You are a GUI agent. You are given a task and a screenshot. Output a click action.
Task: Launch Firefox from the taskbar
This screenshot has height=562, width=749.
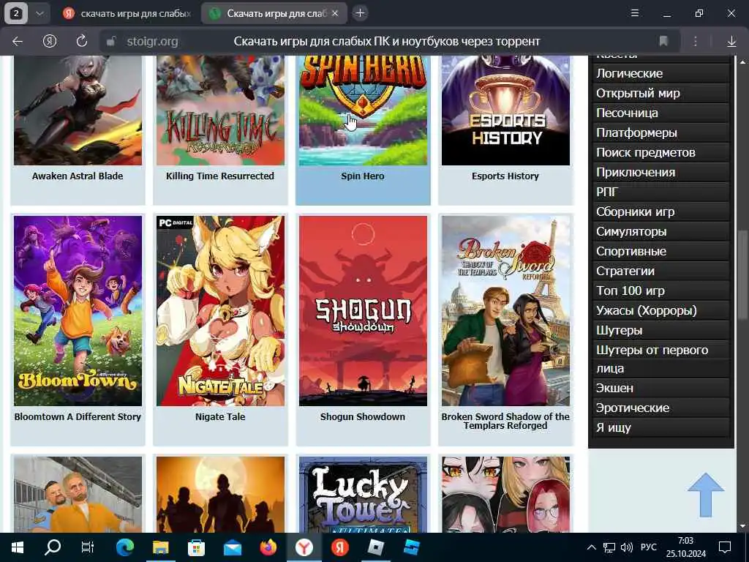point(268,547)
